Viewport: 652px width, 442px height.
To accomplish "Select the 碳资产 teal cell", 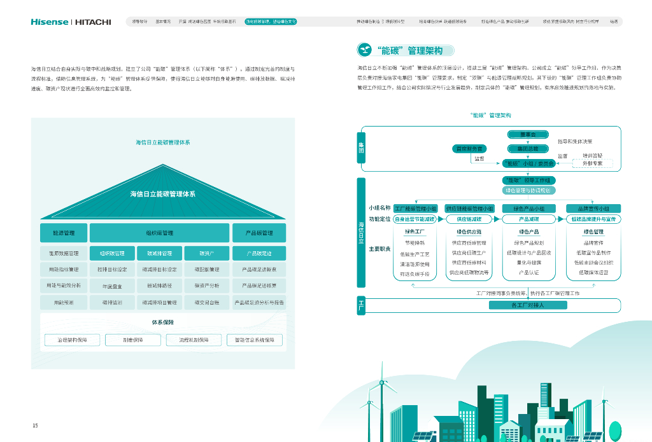I will click(x=207, y=253).
